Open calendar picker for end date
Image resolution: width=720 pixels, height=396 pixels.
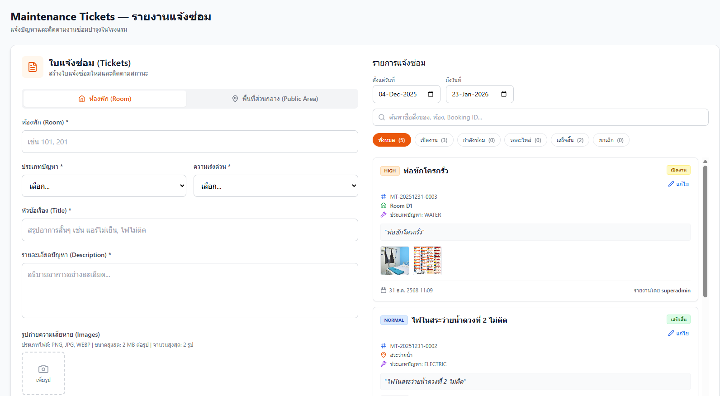(504, 94)
